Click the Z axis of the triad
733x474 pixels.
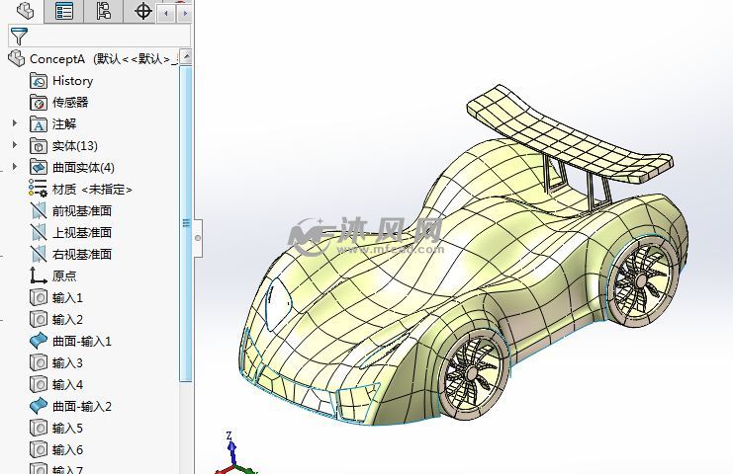230,447
